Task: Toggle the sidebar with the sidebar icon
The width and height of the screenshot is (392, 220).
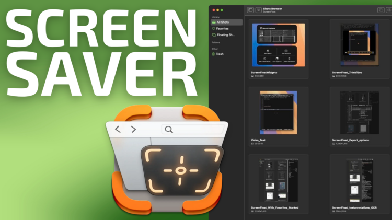Action: coord(250,10)
